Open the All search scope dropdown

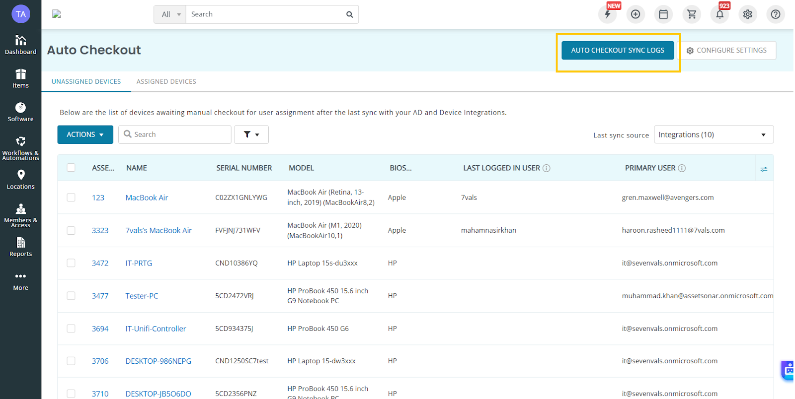click(170, 14)
